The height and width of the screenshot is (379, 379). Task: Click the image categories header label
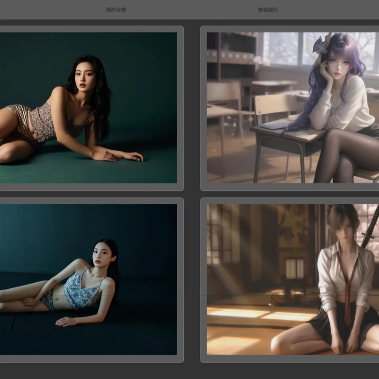116,10
